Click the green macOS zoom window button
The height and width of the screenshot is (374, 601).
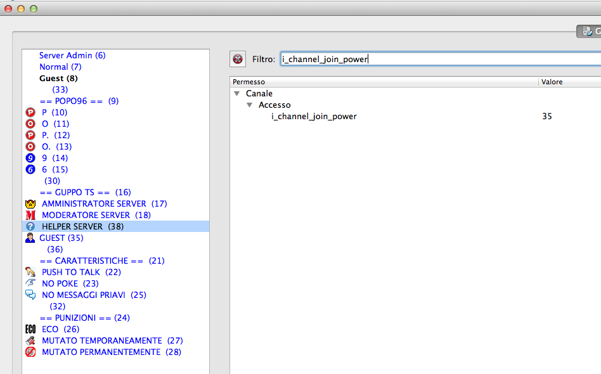point(34,9)
